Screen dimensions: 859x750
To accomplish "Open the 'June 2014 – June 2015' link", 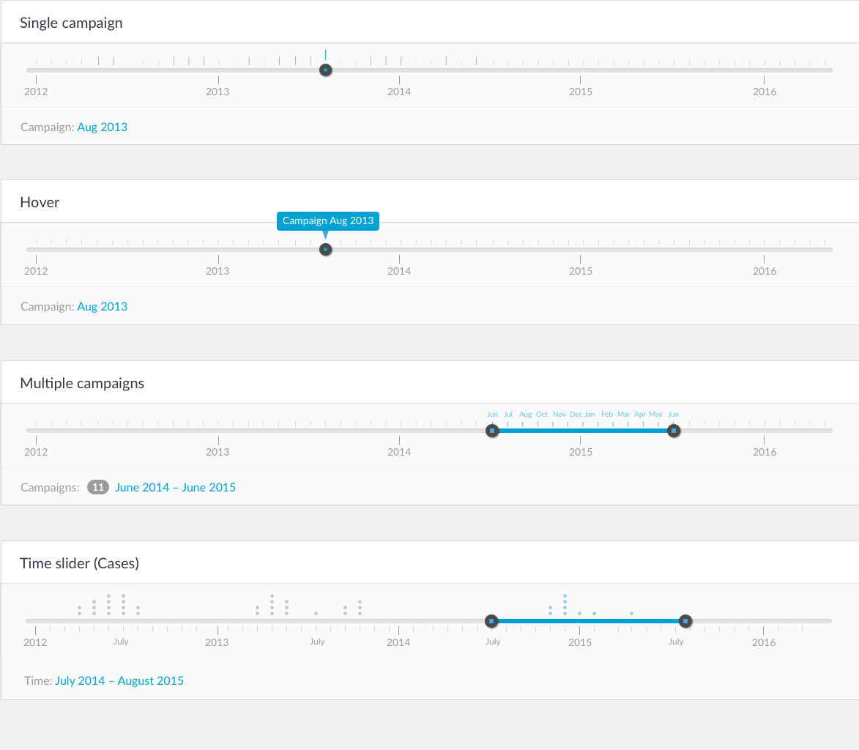I will click(x=175, y=487).
